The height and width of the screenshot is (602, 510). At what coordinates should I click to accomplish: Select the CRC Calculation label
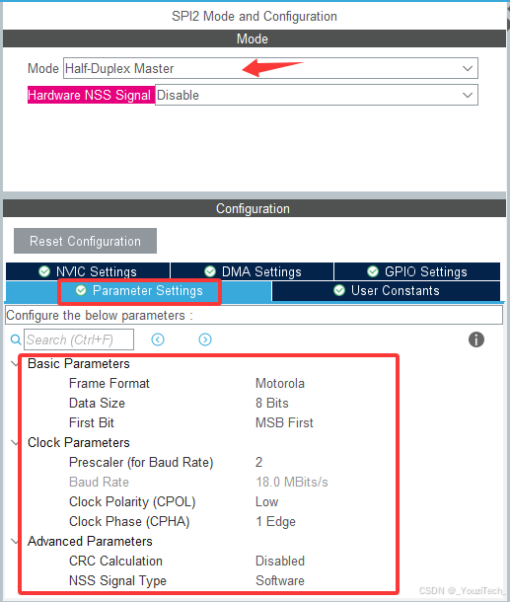tap(115, 561)
